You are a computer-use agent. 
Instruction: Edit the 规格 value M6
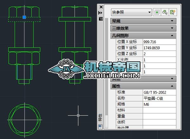(160, 104)
